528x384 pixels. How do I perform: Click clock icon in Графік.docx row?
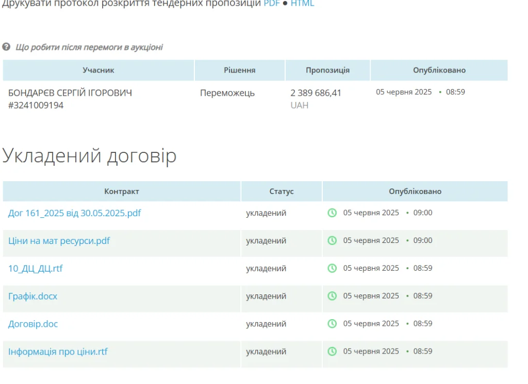332,296
